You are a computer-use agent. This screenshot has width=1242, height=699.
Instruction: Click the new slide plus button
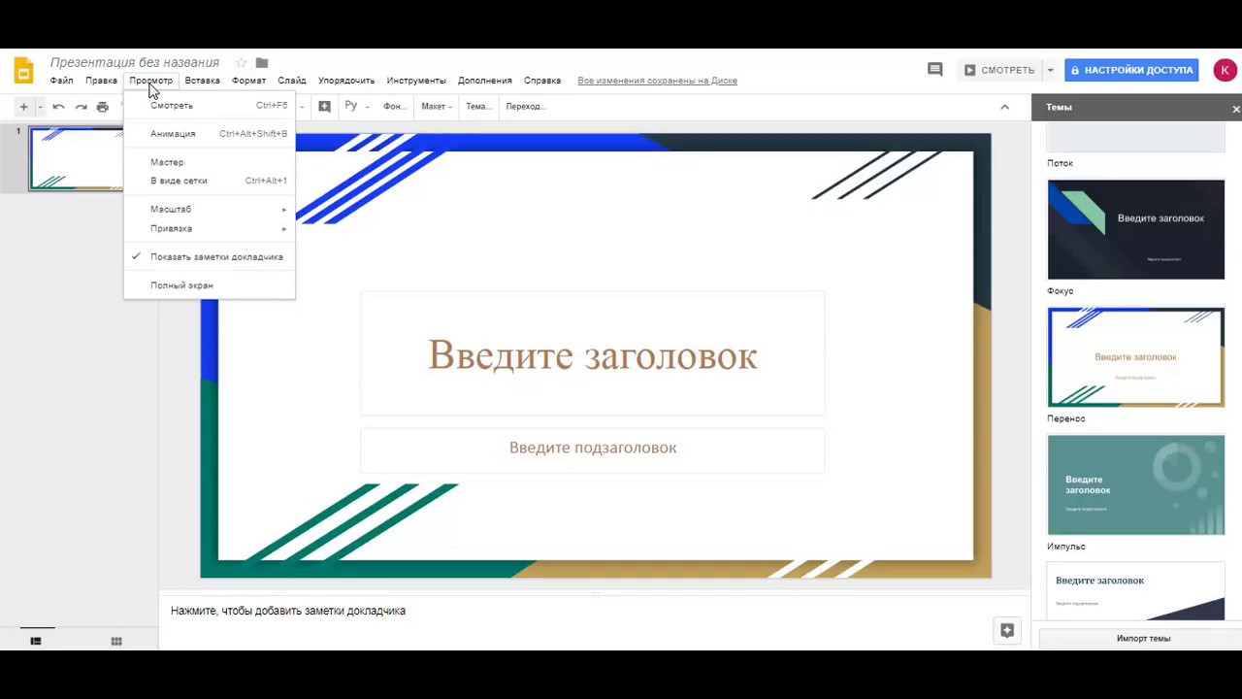[23, 106]
